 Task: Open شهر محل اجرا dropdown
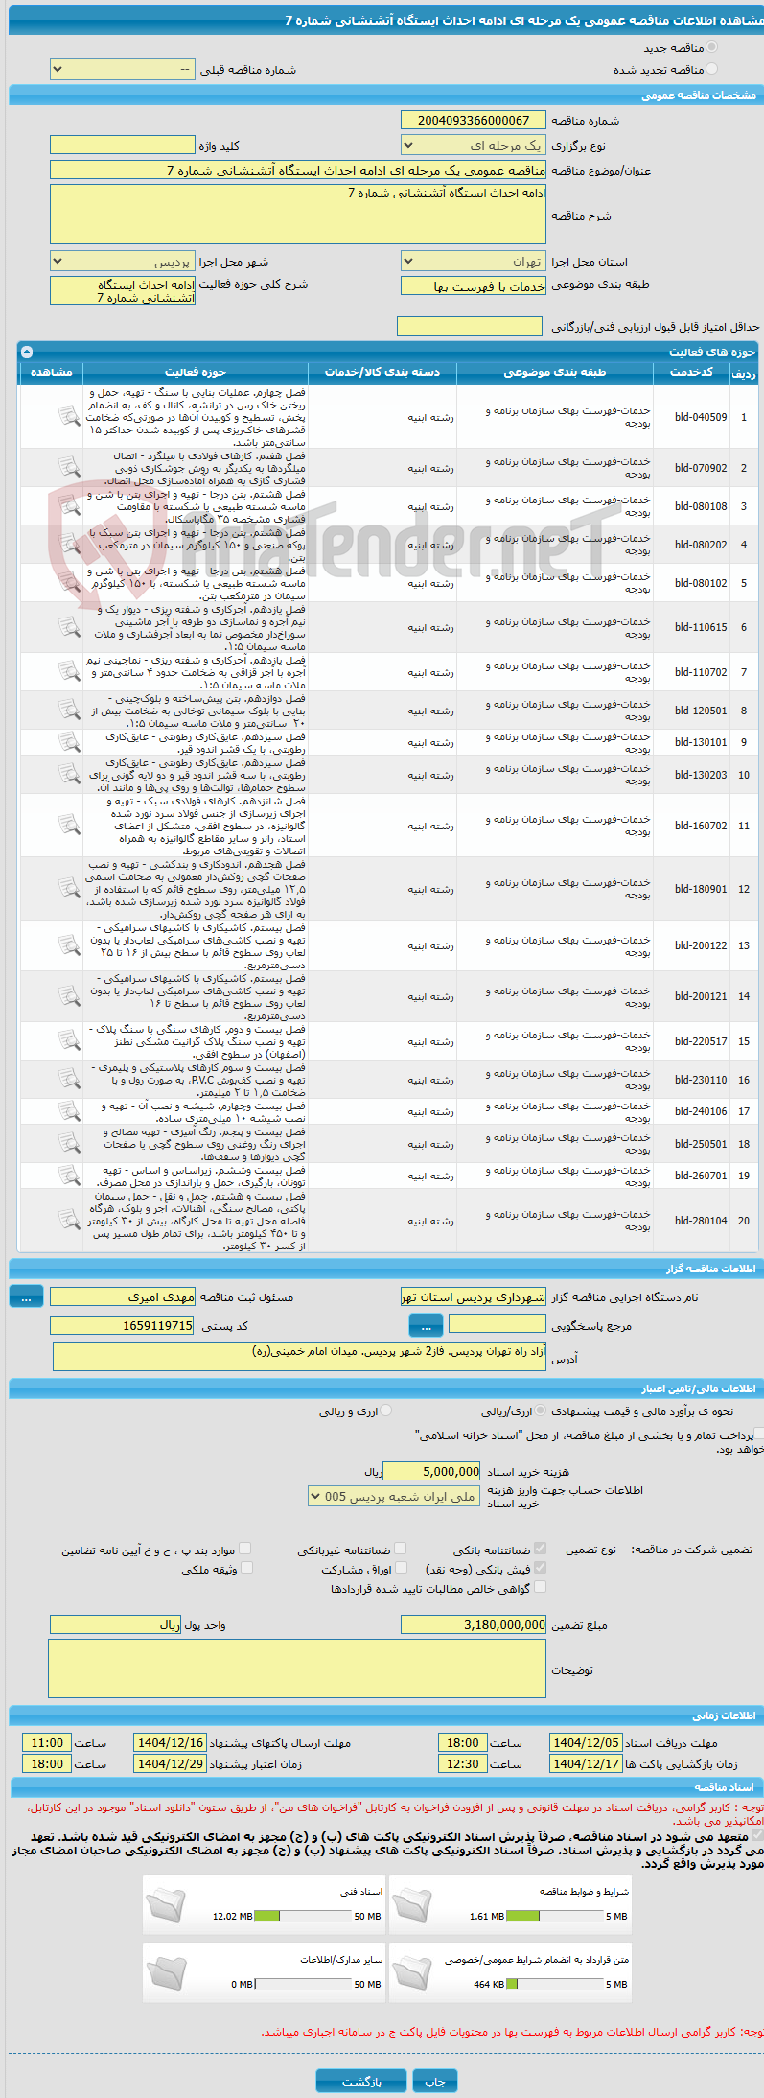point(123,262)
